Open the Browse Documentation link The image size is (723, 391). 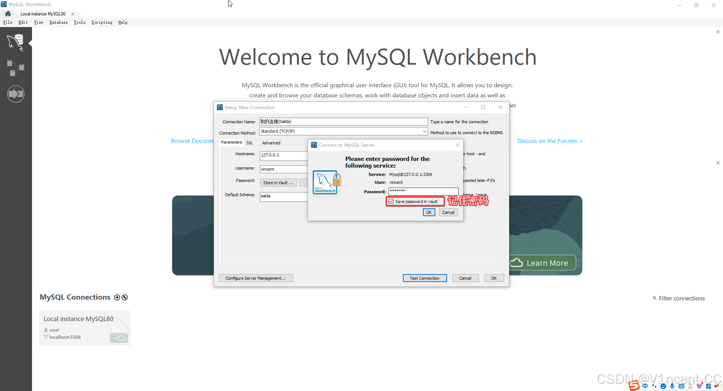(x=192, y=141)
